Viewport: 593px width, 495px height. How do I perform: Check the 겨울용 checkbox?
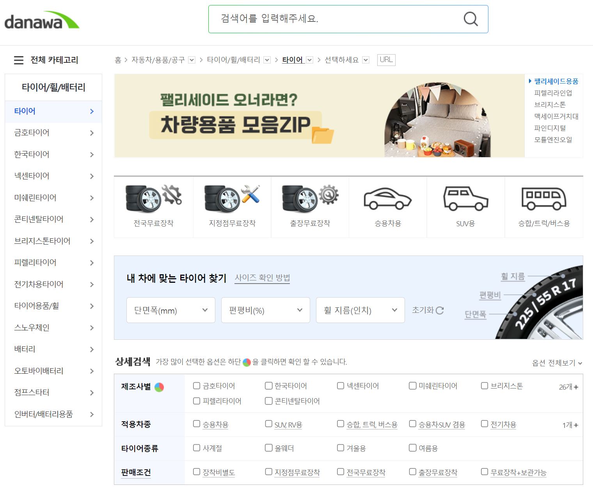click(x=341, y=448)
